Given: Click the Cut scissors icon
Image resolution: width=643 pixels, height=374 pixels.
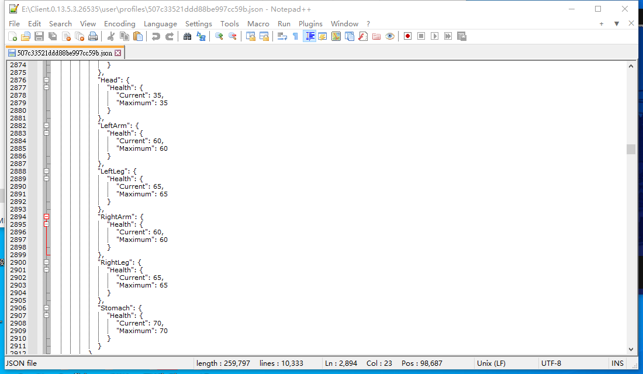Looking at the screenshot, I should pos(110,36).
